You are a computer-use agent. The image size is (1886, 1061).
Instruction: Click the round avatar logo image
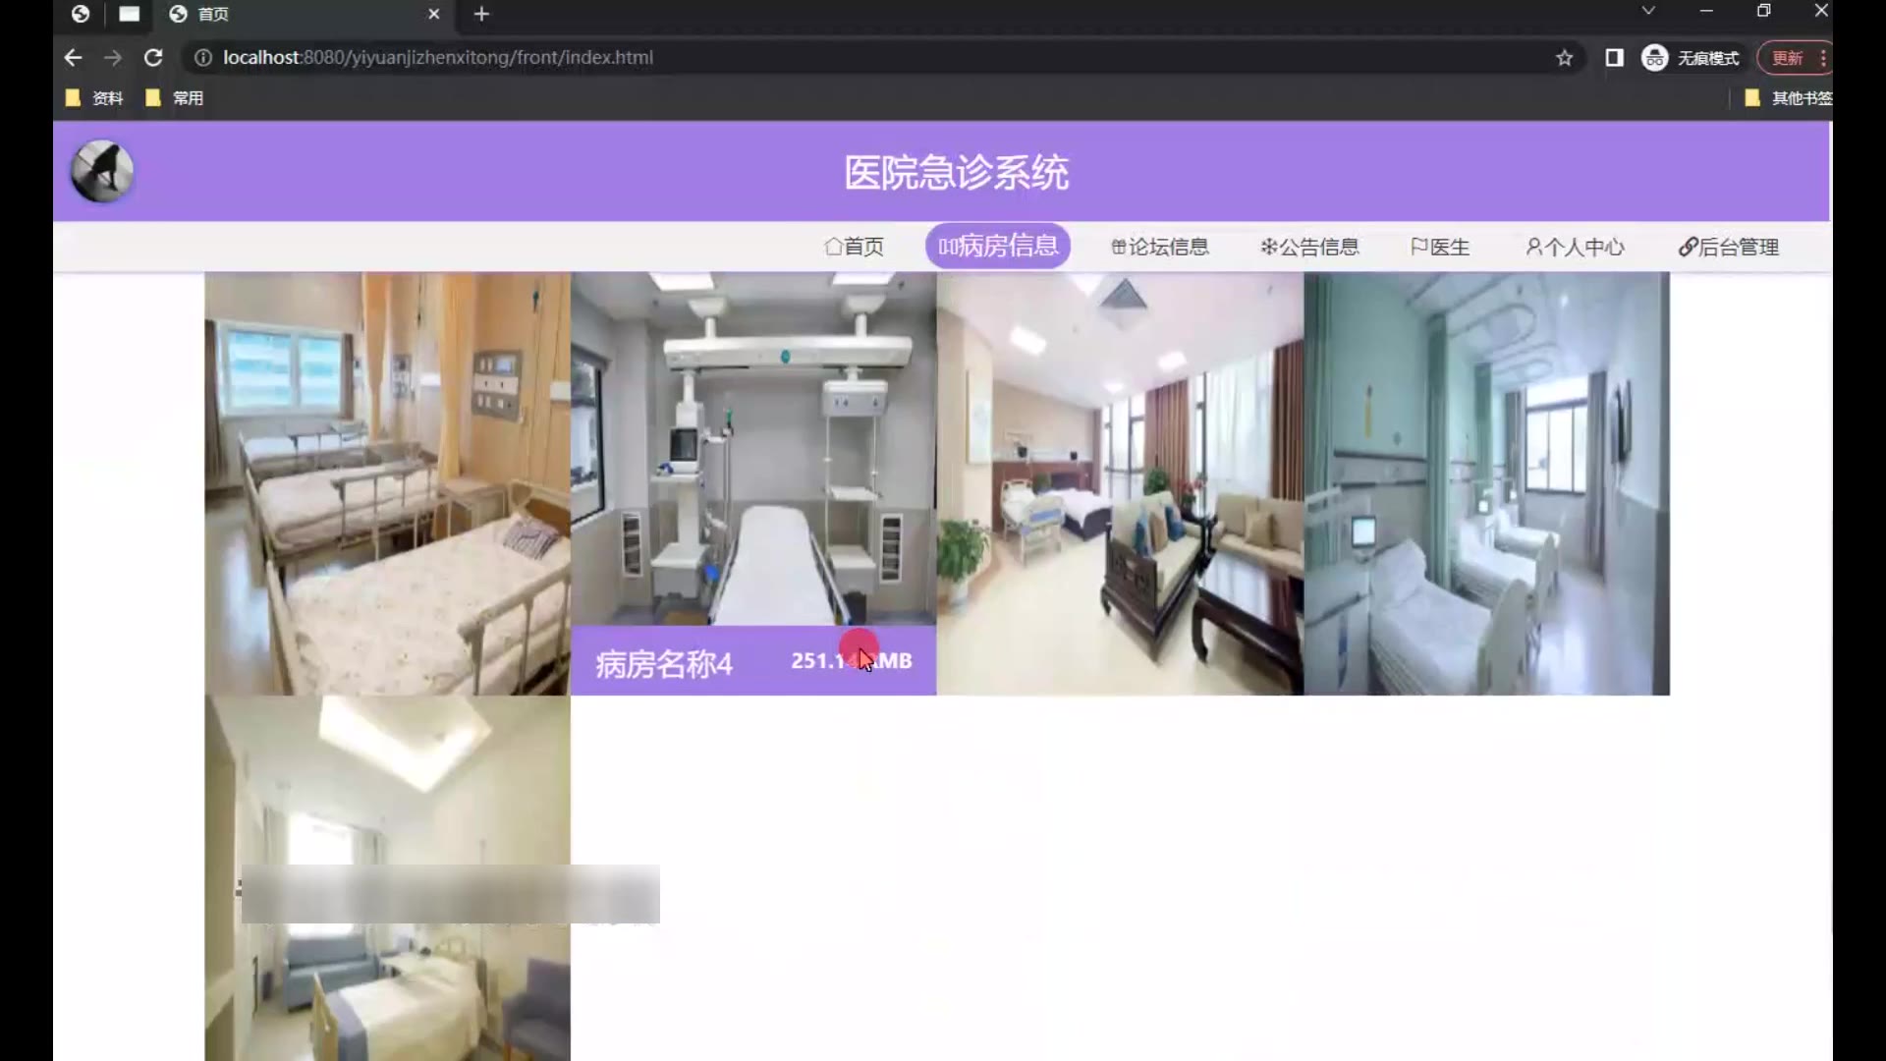pyautogui.click(x=102, y=171)
